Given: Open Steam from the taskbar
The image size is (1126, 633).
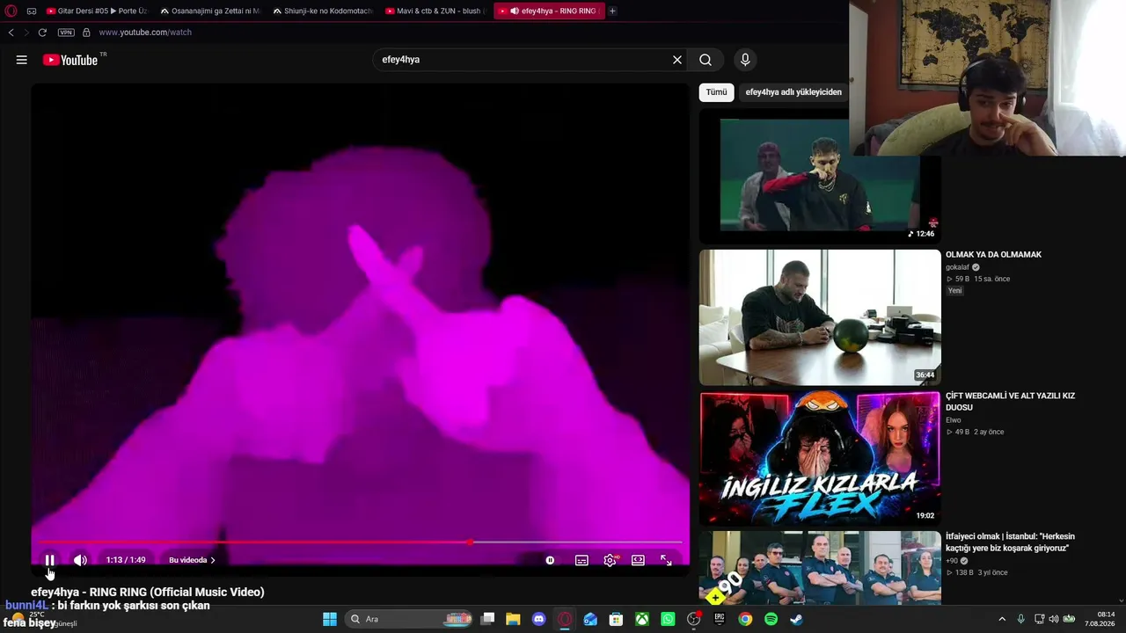Looking at the screenshot, I should pos(796,619).
